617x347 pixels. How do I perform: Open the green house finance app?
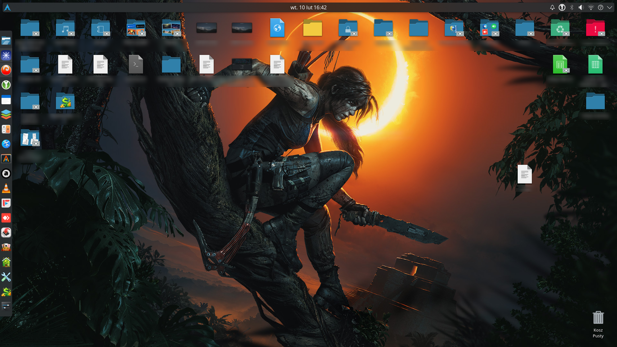pyautogui.click(x=6, y=262)
